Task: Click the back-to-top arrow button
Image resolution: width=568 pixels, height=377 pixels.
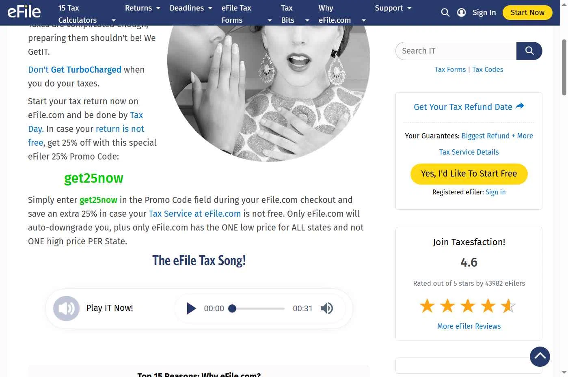Action: (x=540, y=357)
